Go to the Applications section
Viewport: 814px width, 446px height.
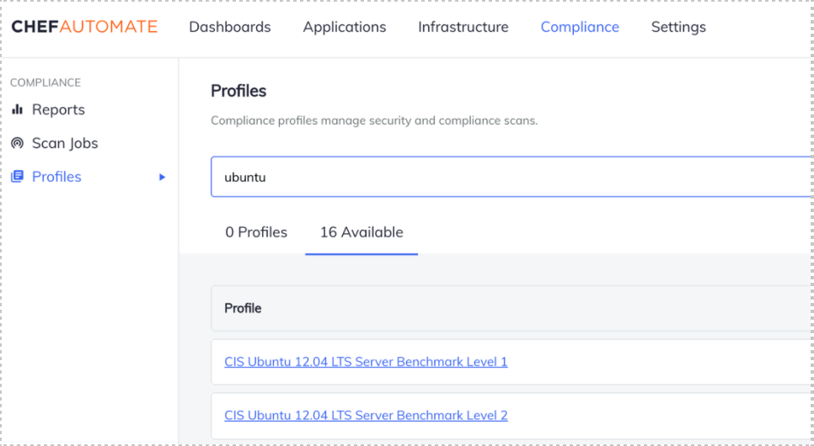pos(344,27)
